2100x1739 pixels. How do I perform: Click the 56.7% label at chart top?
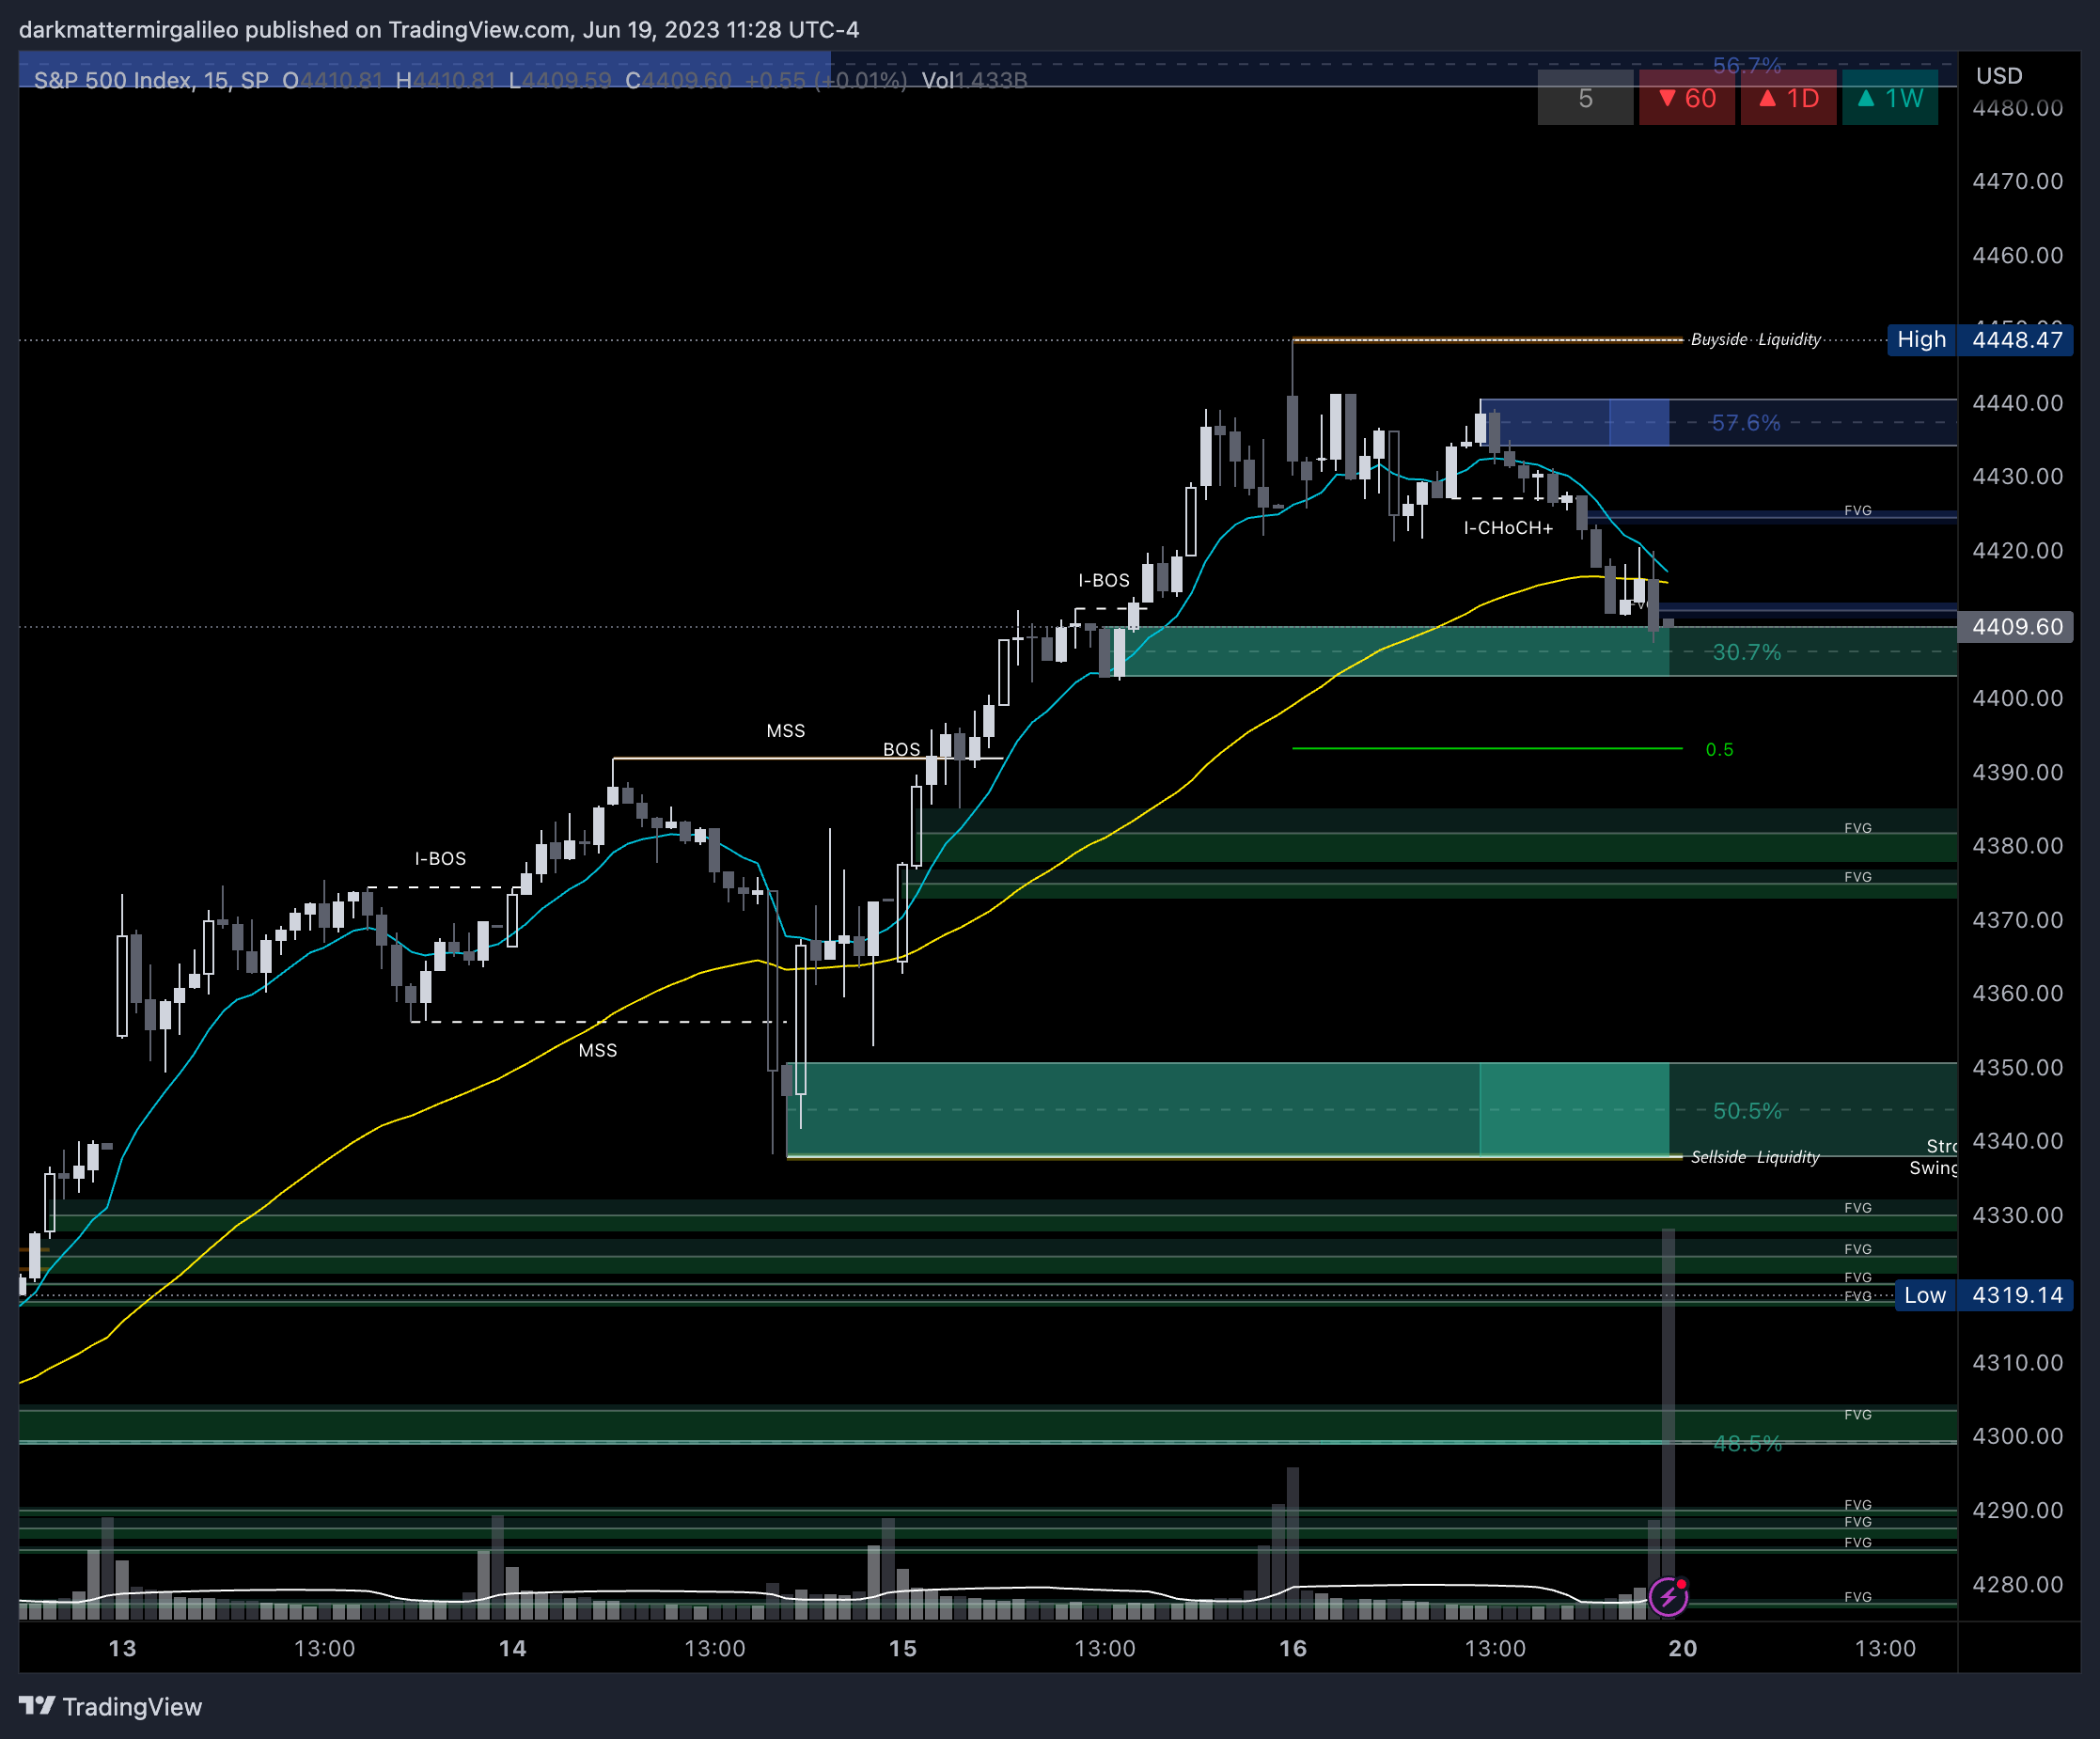(1747, 66)
